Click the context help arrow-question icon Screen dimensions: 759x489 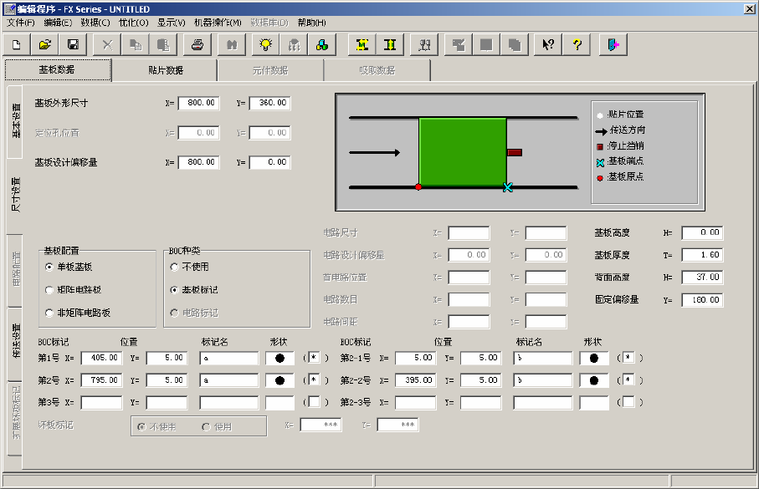pos(548,44)
